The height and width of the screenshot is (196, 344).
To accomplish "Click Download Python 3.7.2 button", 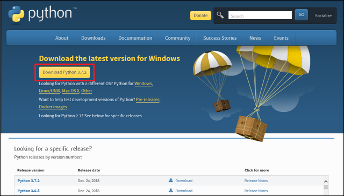I will point(64,72).
